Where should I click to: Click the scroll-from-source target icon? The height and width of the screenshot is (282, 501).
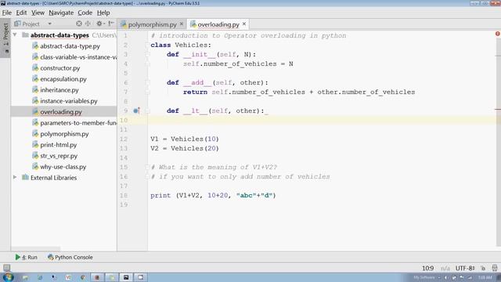pyautogui.click(x=79, y=23)
